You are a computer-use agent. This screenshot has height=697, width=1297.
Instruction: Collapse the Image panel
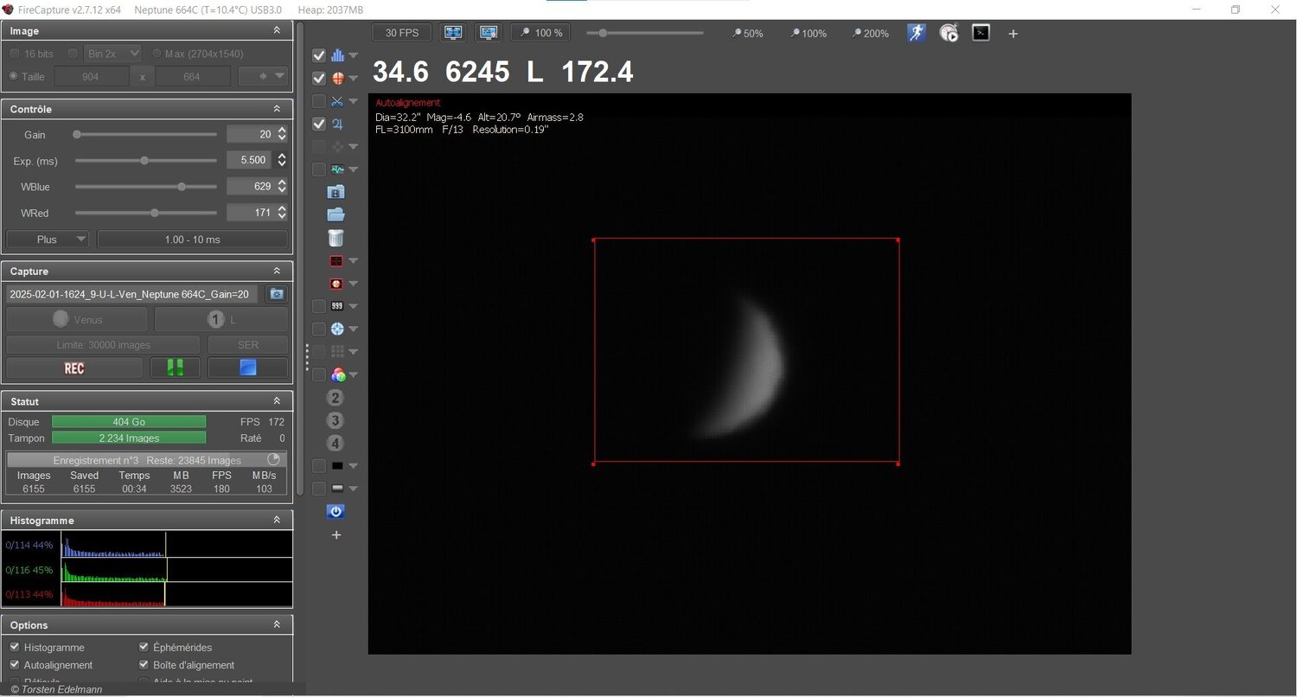point(277,30)
